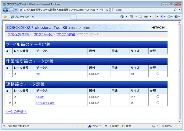The image size is (184, 131).
Task: Open the C-ERR-GC351 data name link
Action: (x=45, y=103)
